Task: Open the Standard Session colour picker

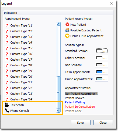Action: click(102, 51)
